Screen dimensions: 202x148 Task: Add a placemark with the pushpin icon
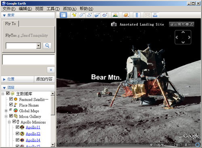tap(74, 15)
